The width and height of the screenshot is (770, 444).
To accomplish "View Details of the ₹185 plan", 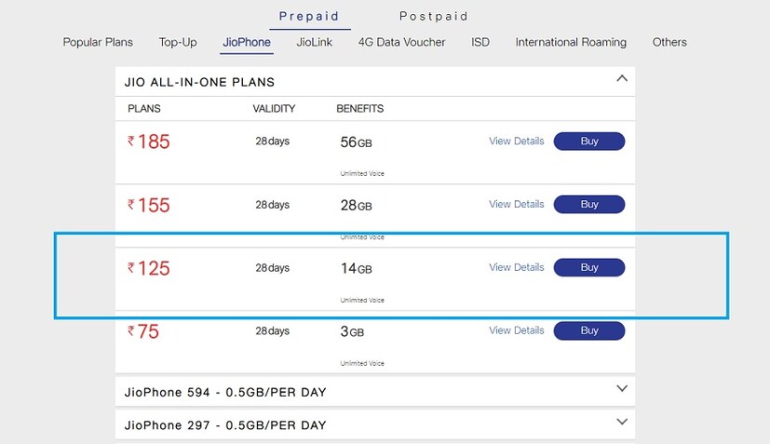I will (517, 141).
